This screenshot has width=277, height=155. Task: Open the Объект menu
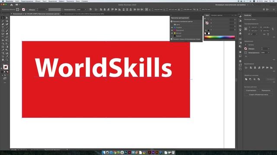(38, 1)
